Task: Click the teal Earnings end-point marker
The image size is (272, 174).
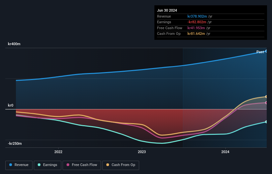Action: click(266, 122)
